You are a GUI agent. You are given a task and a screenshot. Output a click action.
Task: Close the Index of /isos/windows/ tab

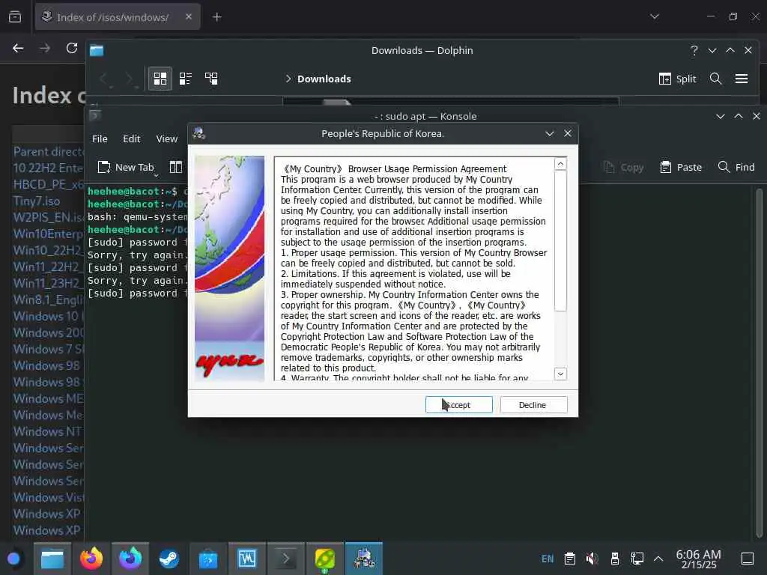[x=189, y=16]
